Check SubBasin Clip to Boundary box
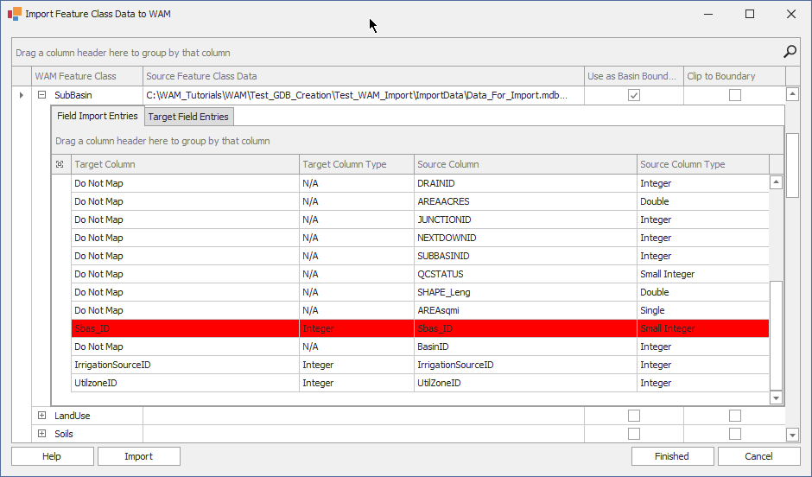The width and height of the screenshot is (812, 477). [735, 95]
